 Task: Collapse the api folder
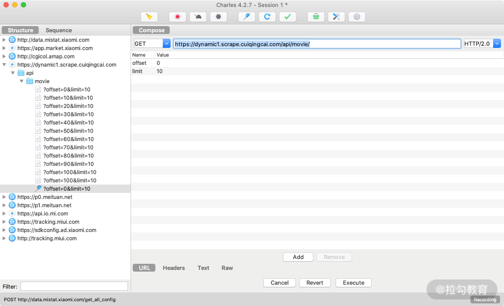[x=13, y=73]
